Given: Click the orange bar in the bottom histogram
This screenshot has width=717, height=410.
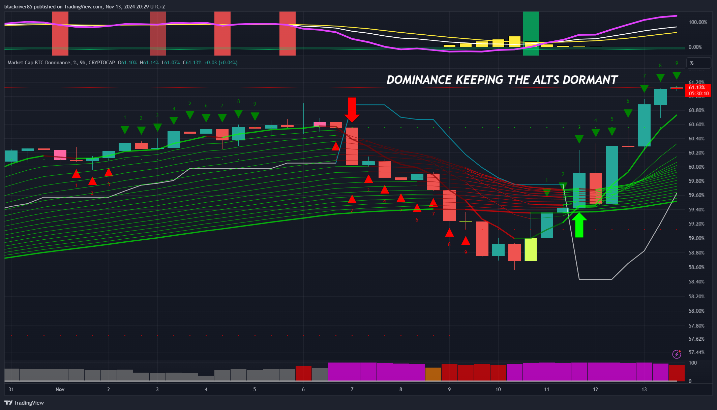Looking at the screenshot, I should (x=433, y=374).
